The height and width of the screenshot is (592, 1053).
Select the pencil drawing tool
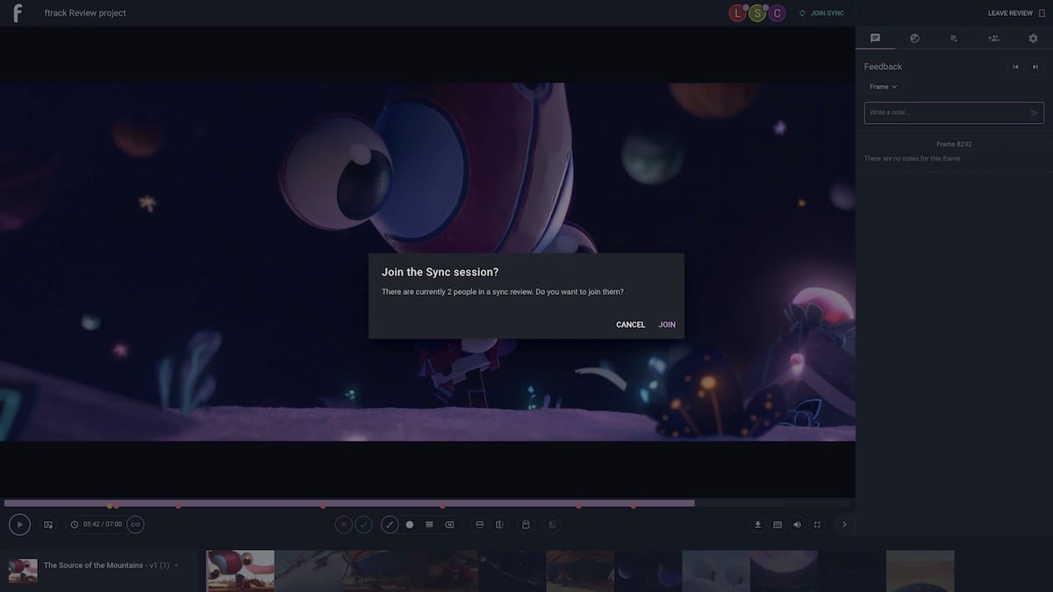pos(390,524)
